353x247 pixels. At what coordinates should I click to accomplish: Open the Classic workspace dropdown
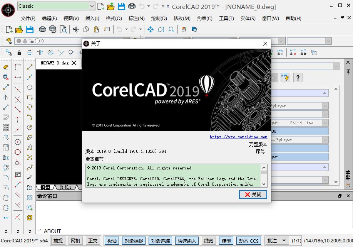pos(92,6)
